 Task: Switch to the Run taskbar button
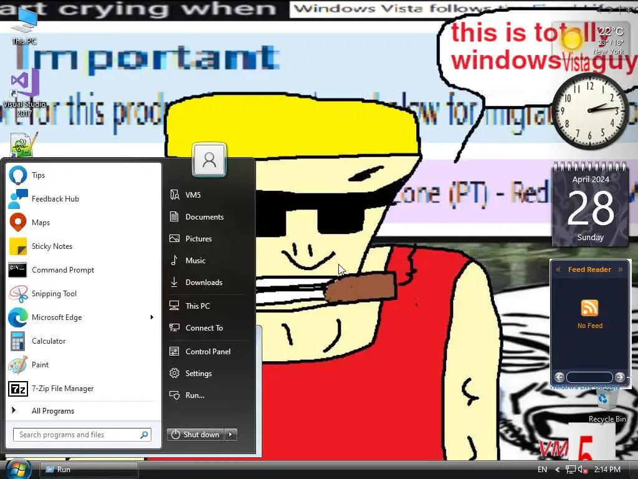click(x=90, y=470)
